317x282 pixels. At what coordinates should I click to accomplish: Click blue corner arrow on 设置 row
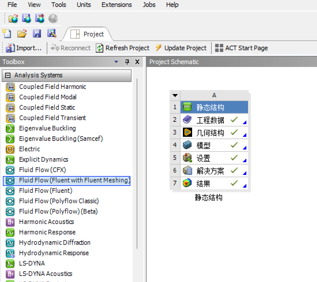coord(245,160)
